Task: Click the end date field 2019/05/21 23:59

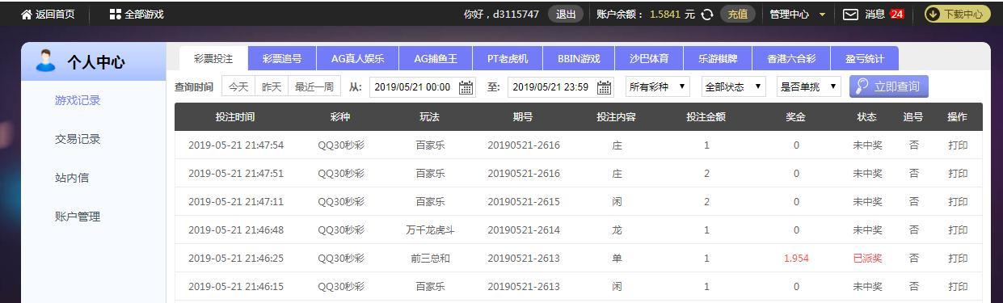Action: click(x=561, y=87)
